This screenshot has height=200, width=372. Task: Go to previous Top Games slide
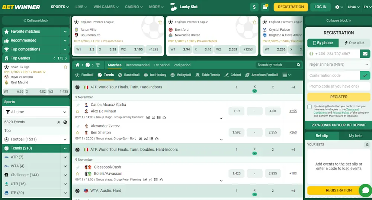click(x=54, y=58)
